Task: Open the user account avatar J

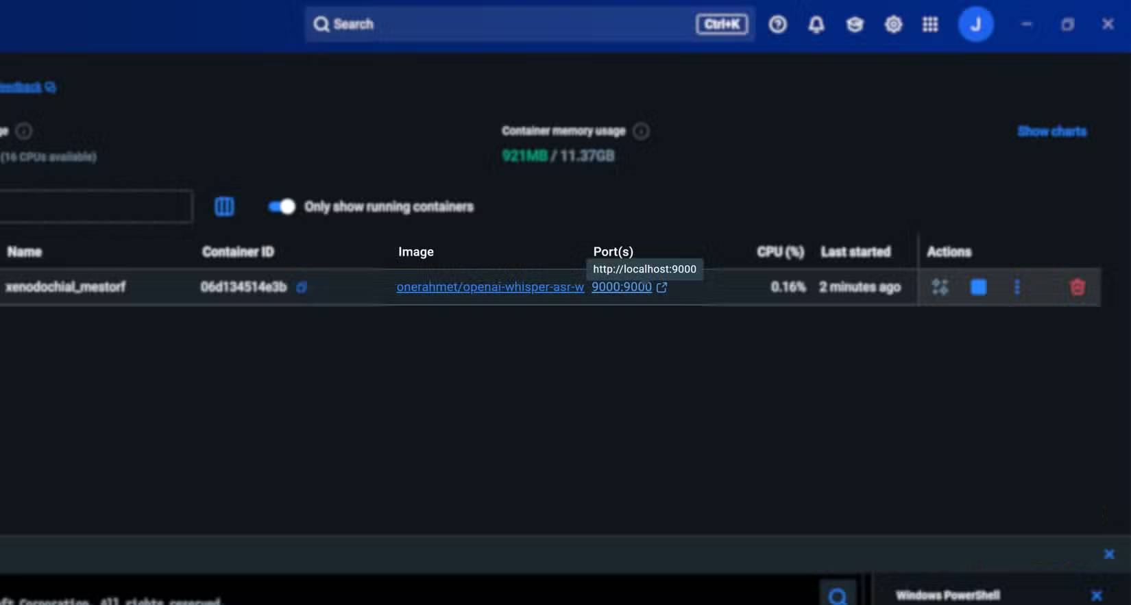Action: coord(975,25)
